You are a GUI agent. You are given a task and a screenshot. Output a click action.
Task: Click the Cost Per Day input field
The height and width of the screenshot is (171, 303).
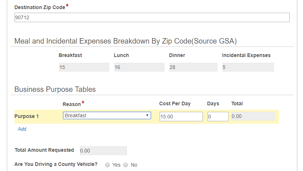tap(181, 117)
